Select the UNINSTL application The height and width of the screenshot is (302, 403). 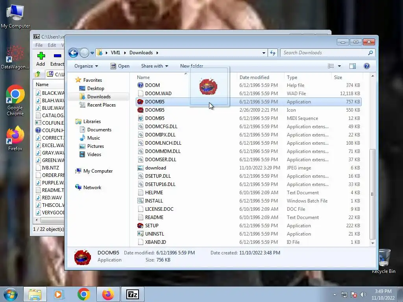click(154, 234)
